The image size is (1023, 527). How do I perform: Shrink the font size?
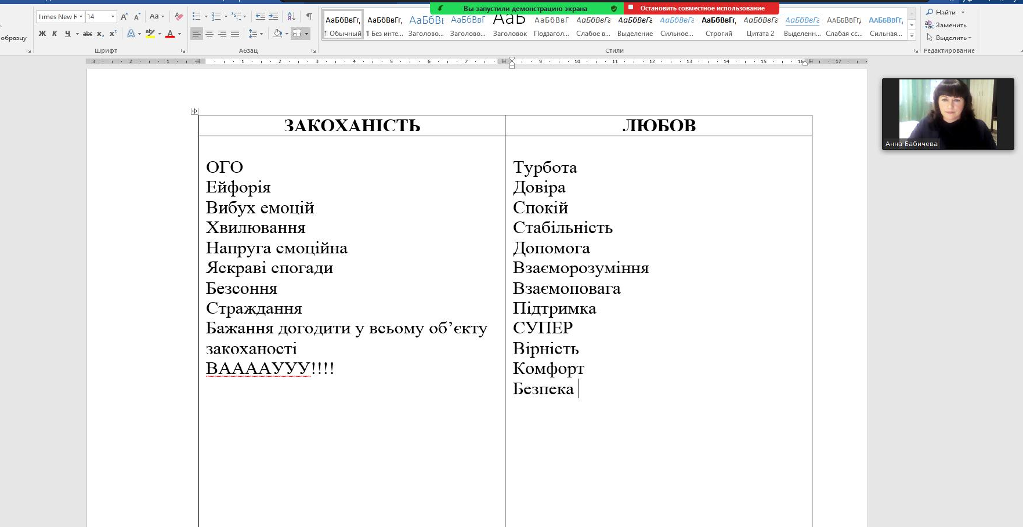137,17
